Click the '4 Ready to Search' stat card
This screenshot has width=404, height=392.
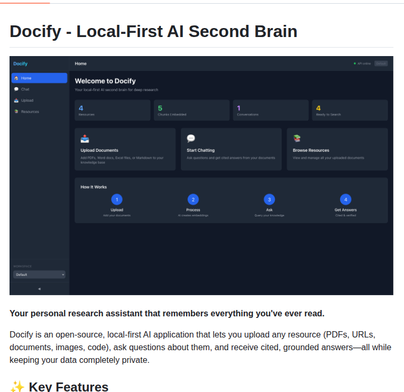pyautogui.click(x=350, y=111)
